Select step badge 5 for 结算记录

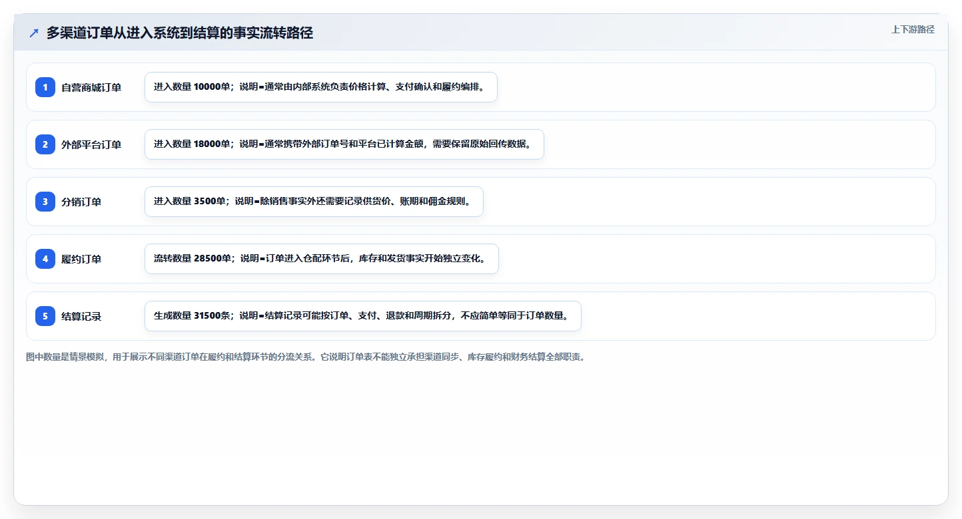pos(45,315)
